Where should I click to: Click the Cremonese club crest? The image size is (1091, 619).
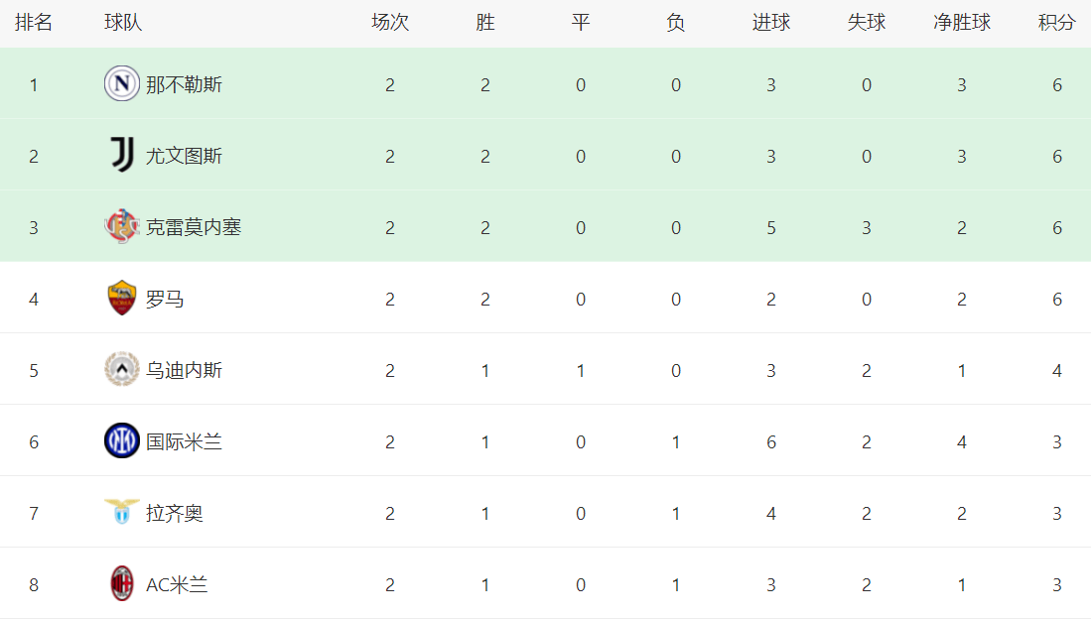121,227
